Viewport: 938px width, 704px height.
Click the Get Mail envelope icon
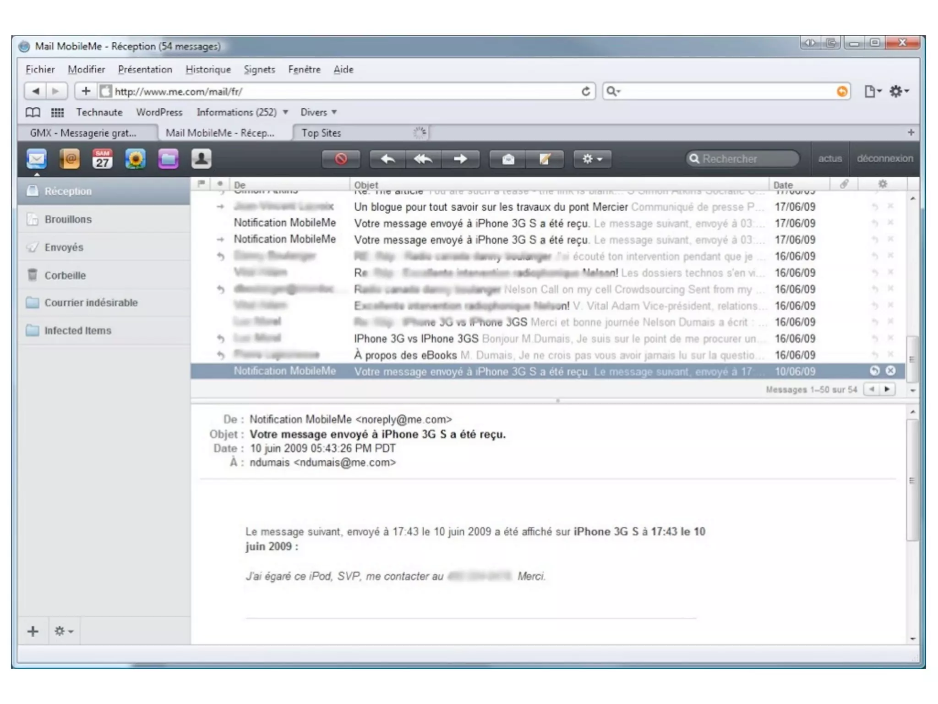pyautogui.click(x=508, y=159)
